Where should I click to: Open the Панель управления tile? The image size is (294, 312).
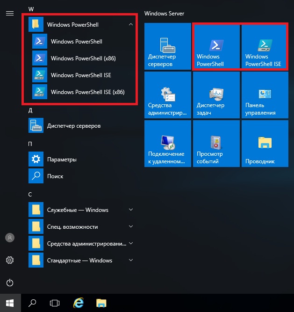(x=265, y=95)
